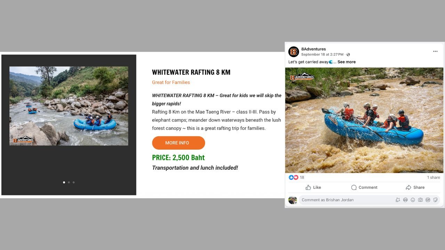Screen dimensions: 445x250
Task: Open the 8Adventures page name link
Action: point(314,49)
